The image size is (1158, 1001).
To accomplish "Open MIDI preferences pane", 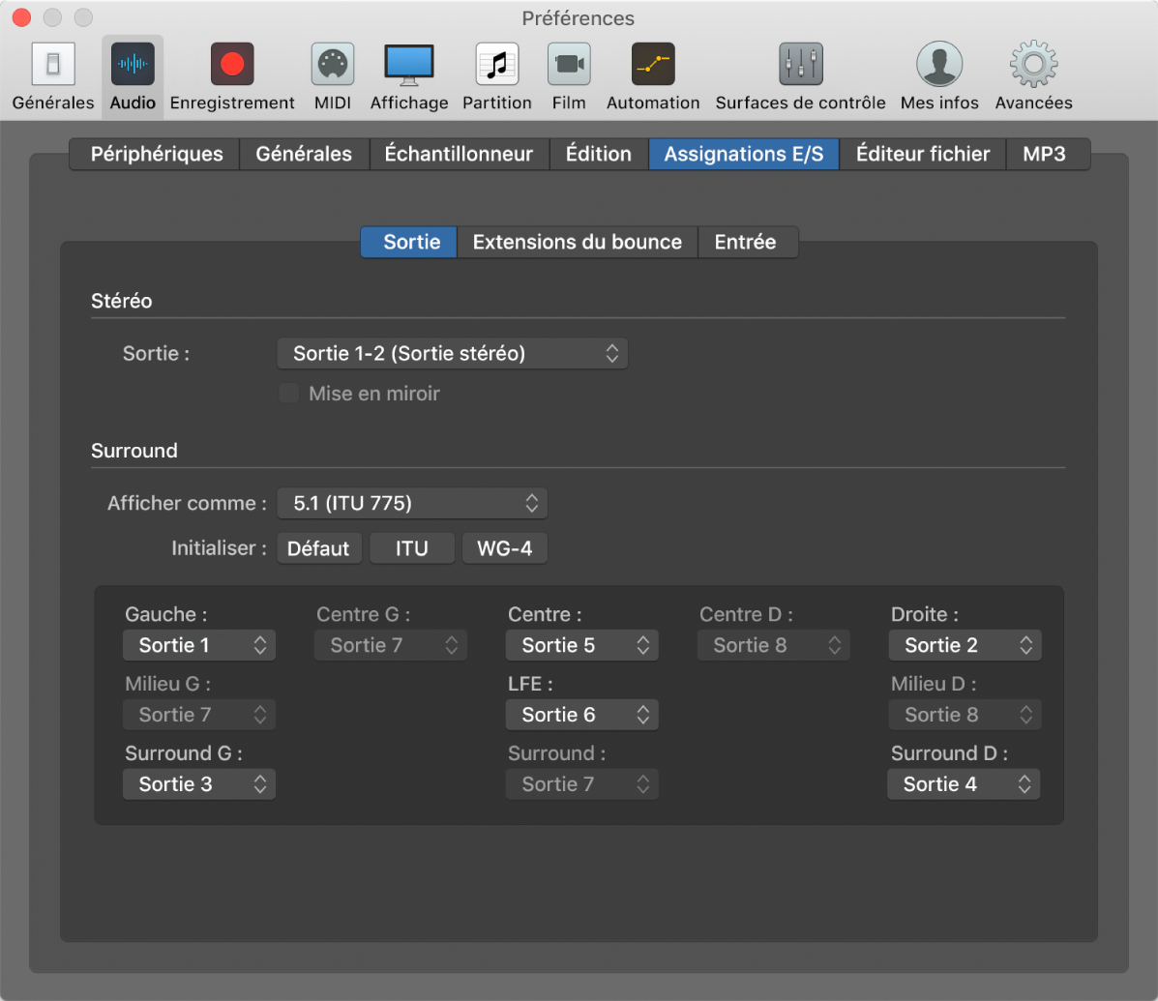I will tap(333, 76).
